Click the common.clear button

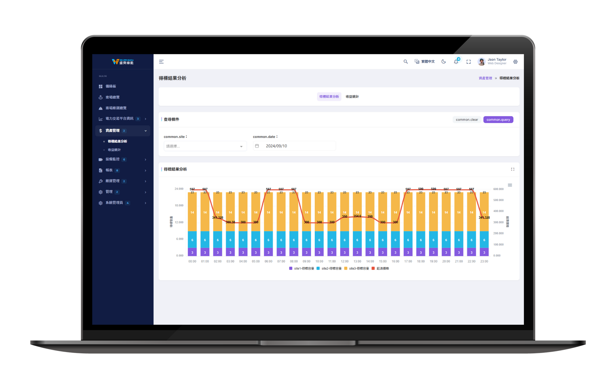tap(466, 120)
